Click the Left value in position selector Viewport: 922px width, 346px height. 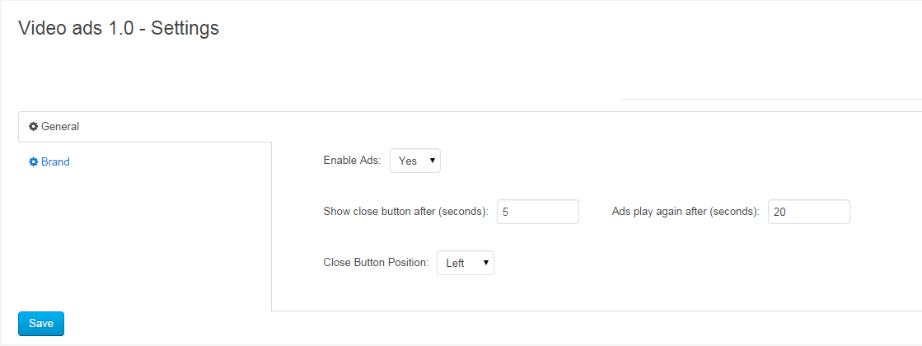455,264
